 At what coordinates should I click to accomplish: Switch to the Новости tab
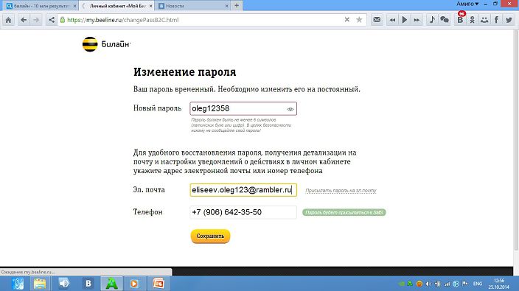tap(193, 6)
